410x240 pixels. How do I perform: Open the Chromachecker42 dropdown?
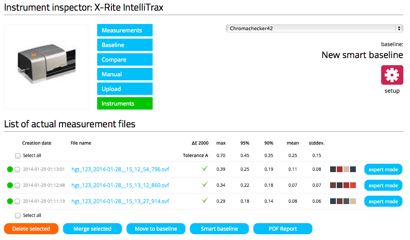tap(314, 28)
